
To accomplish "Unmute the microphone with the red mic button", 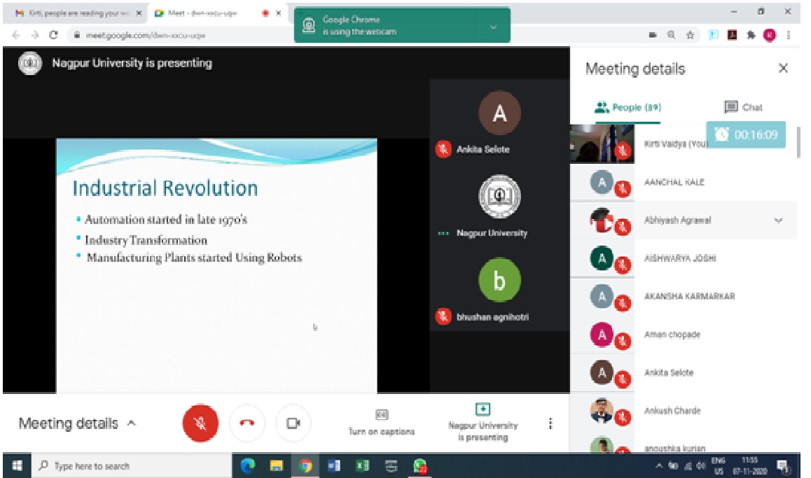I will [200, 423].
